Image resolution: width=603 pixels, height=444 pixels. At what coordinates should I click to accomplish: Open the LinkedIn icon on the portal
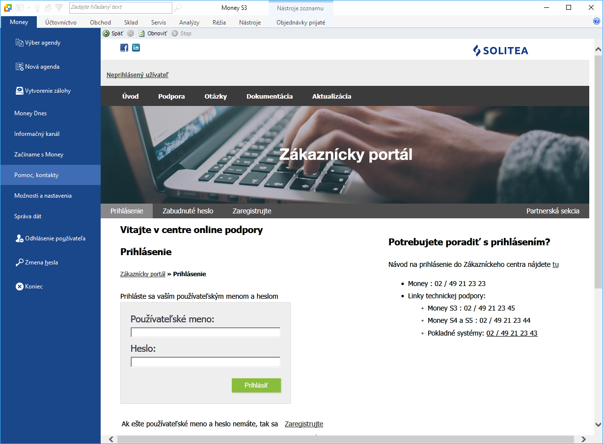(x=136, y=48)
